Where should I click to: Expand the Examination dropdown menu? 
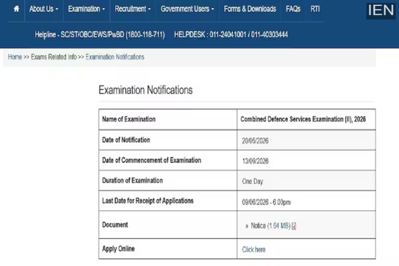(86, 9)
